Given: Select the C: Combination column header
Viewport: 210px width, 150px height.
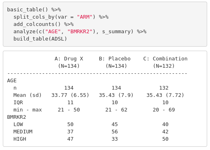Looking at the screenshot, I should click(165, 59).
